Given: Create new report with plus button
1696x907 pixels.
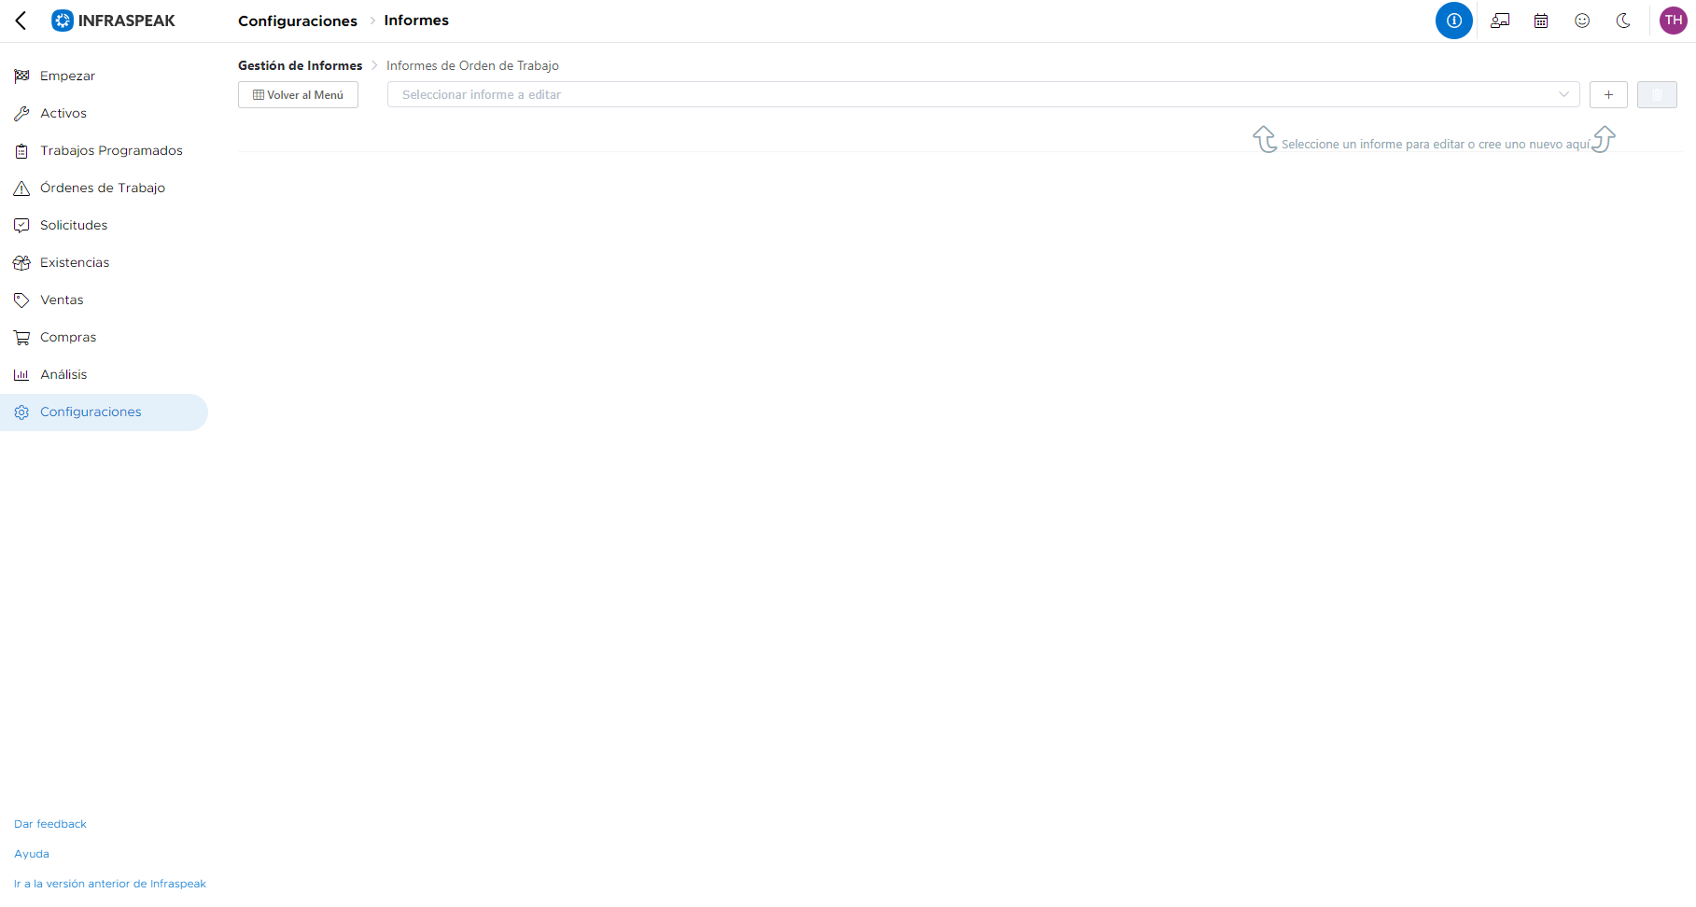Looking at the screenshot, I should point(1608,94).
